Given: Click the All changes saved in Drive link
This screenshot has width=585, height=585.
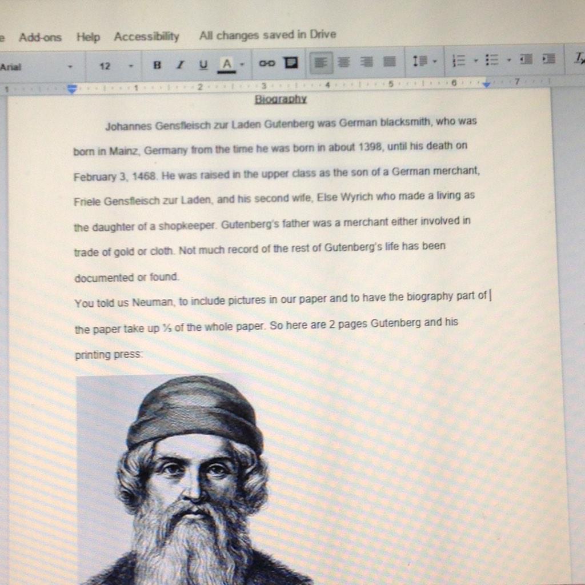Looking at the screenshot, I should click(x=267, y=34).
